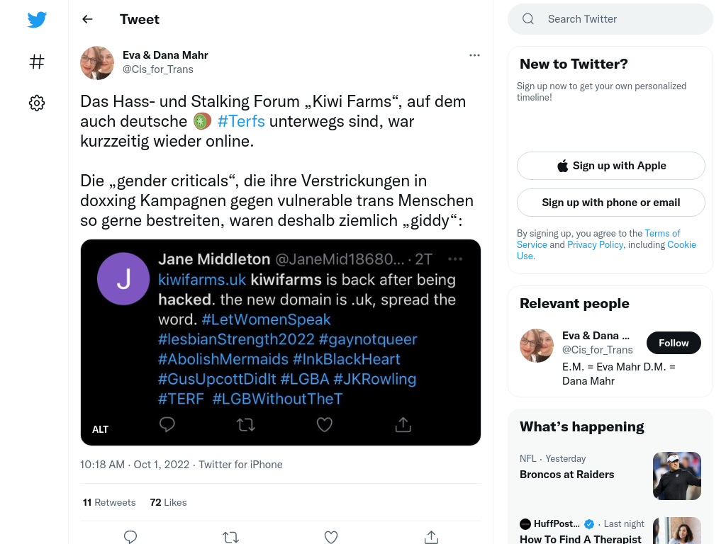Reply using the speech bubble icon below the stats
Viewport: 726px width, 544px height.
point(130,537)
